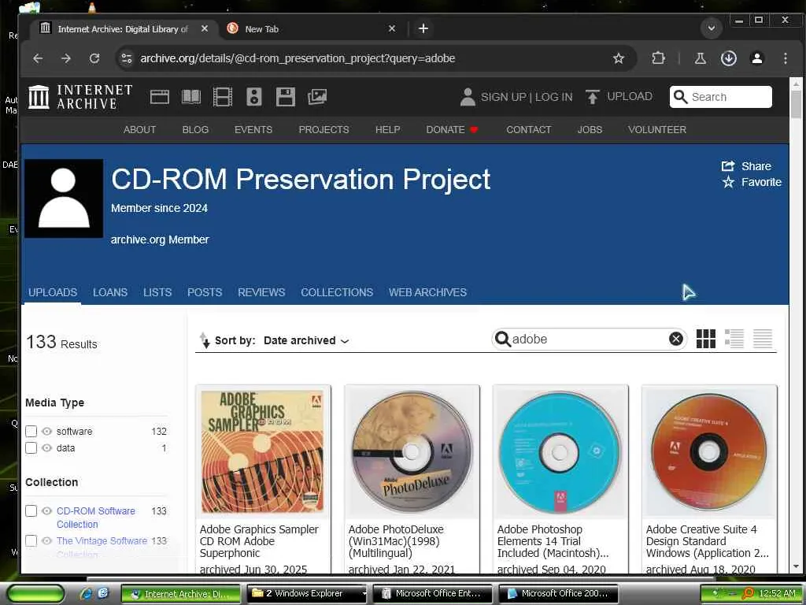Screen dimensions: 806x605
Task: Open the Chrome three-dot menu
Action: point(786,58)
